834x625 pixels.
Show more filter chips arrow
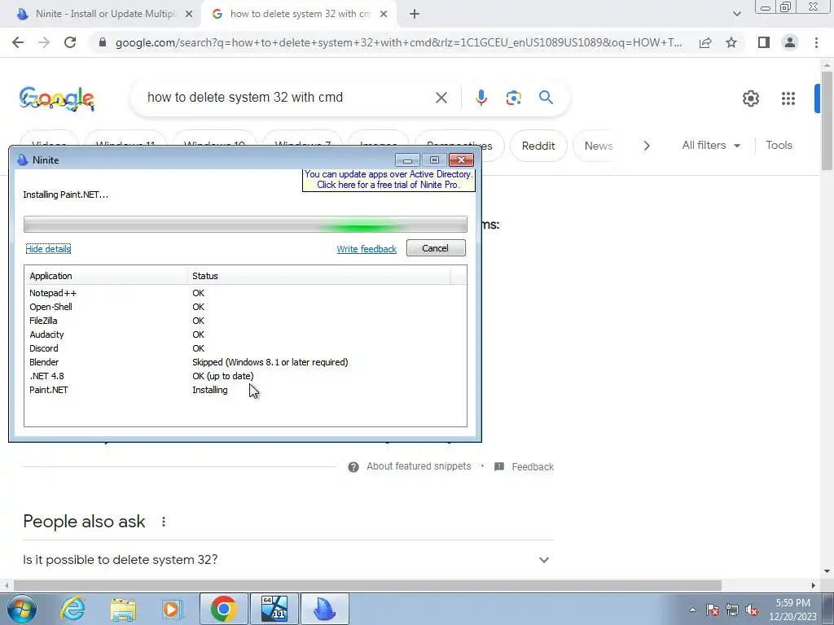click(x=647, y=146)
